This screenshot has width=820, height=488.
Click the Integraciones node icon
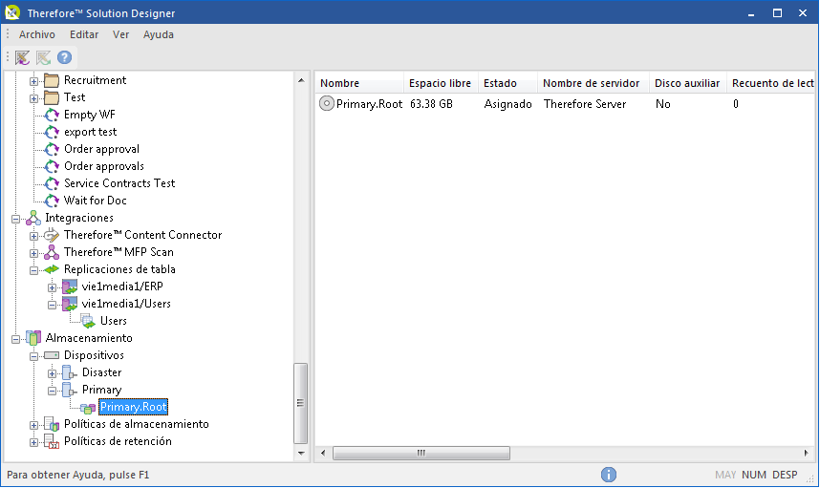[32, 218]
